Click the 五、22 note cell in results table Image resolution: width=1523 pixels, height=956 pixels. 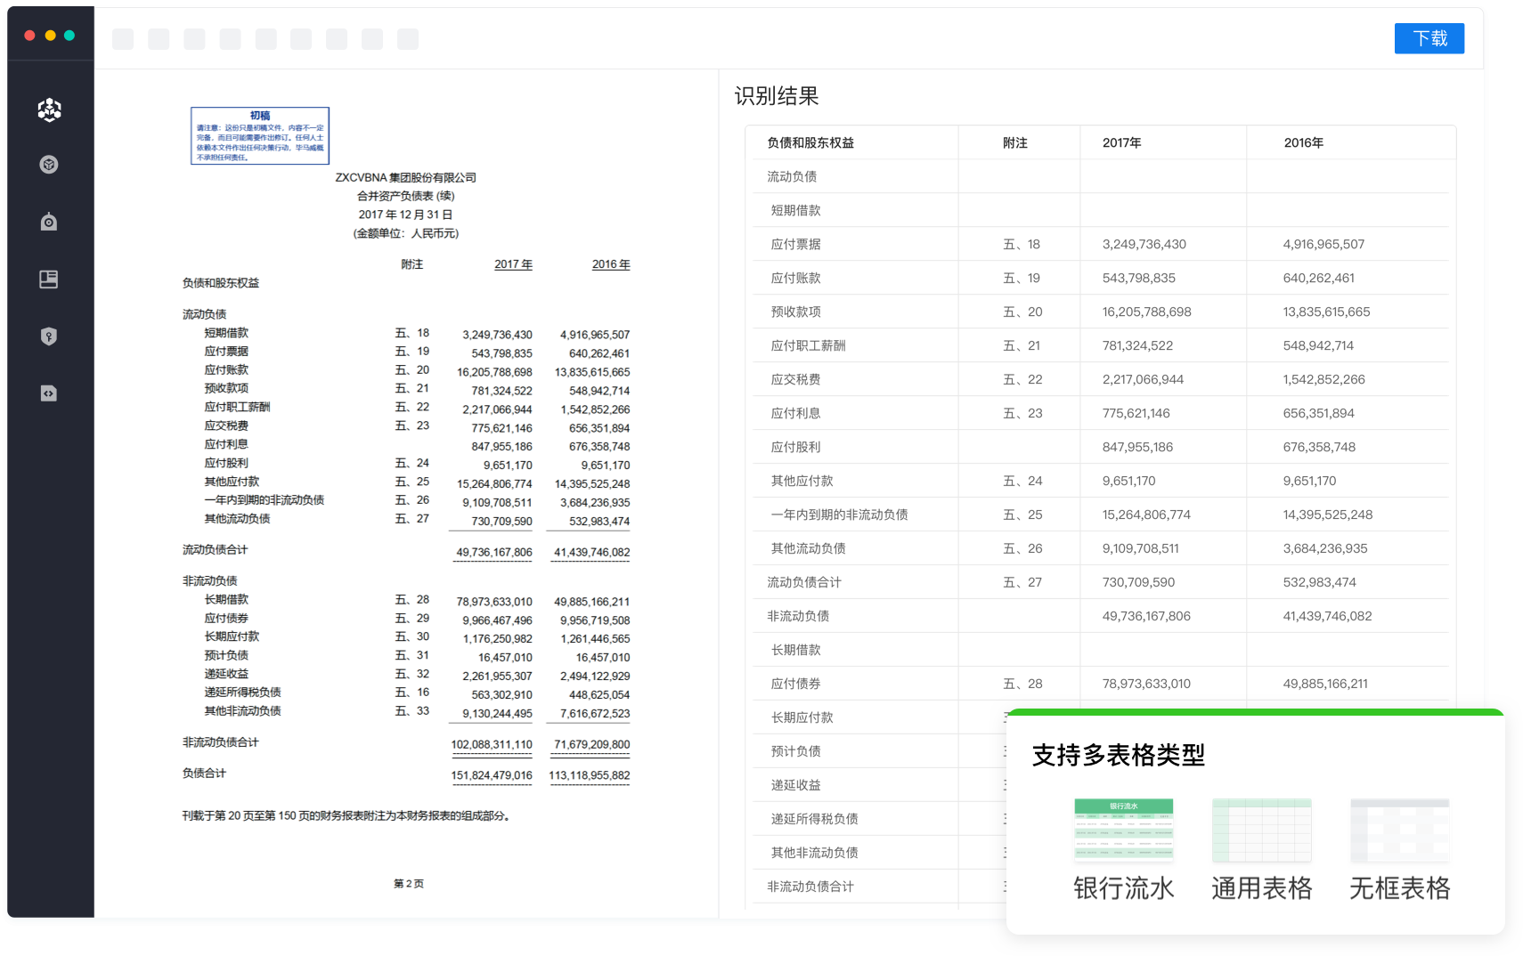pos(1022,379)
